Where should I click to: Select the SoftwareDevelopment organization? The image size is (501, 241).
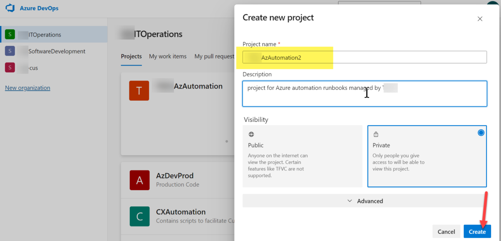coord(53,51)
